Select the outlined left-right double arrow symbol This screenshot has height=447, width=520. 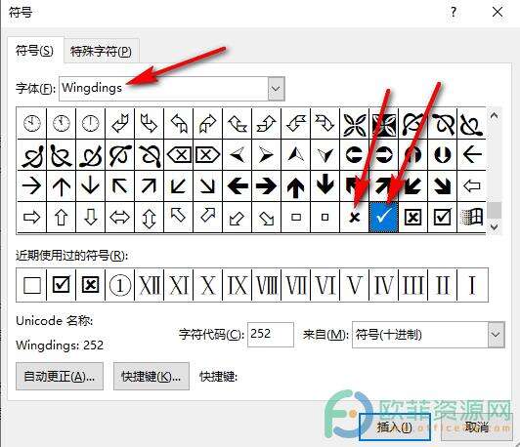coord(119,218)
